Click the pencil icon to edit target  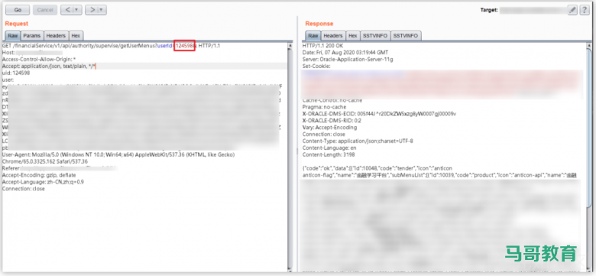point(572,10)
